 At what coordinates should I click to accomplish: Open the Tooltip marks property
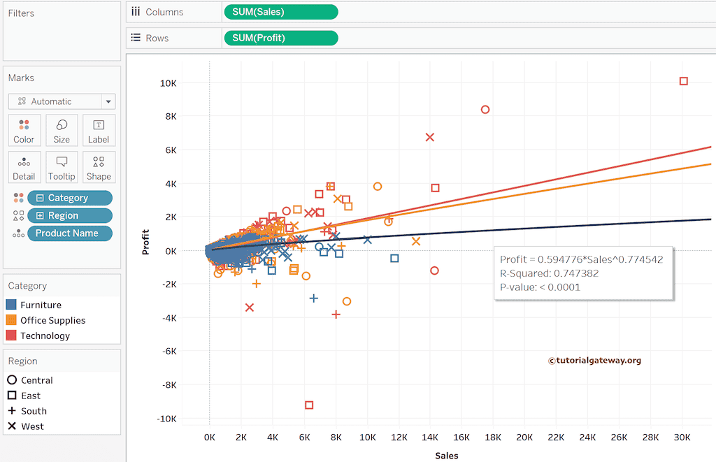pos(61,166)
